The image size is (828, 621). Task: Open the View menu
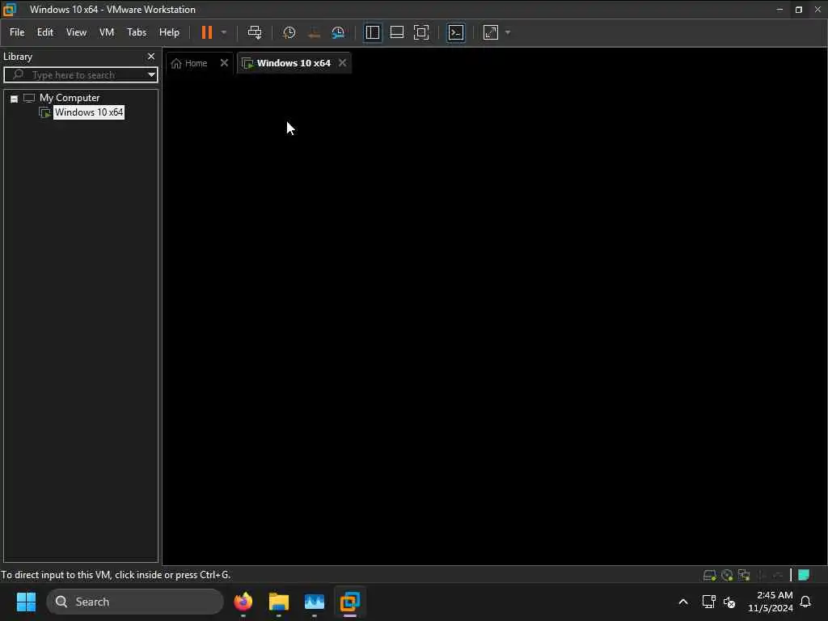click(76, 32)
